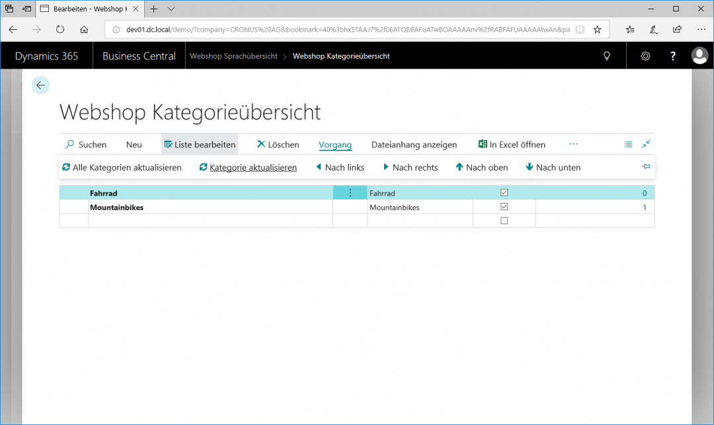
Task: Open the user account avatar
Action: point(699,56)
